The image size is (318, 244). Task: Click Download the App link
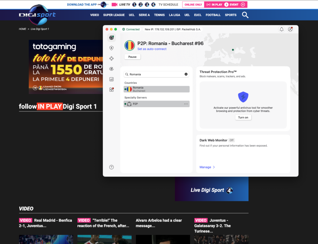point(82,4)
